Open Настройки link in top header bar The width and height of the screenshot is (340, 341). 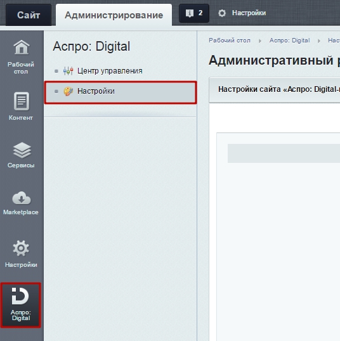pos(249,13)
